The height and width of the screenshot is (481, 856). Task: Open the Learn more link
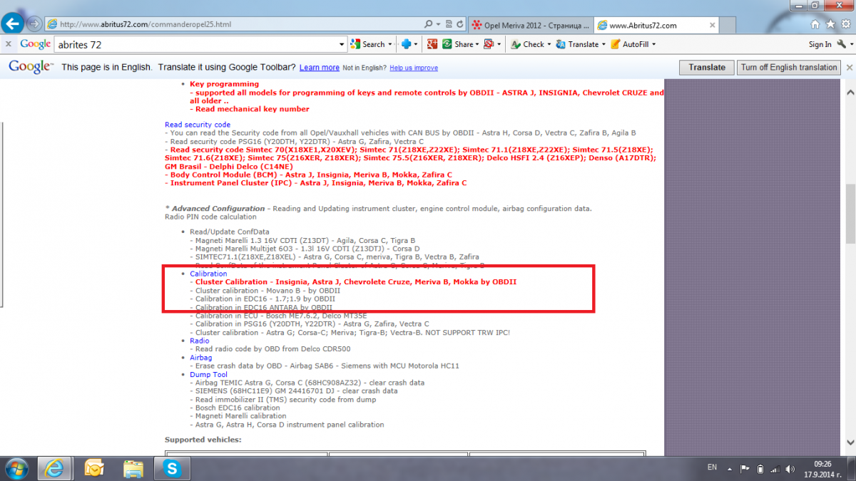320,68
